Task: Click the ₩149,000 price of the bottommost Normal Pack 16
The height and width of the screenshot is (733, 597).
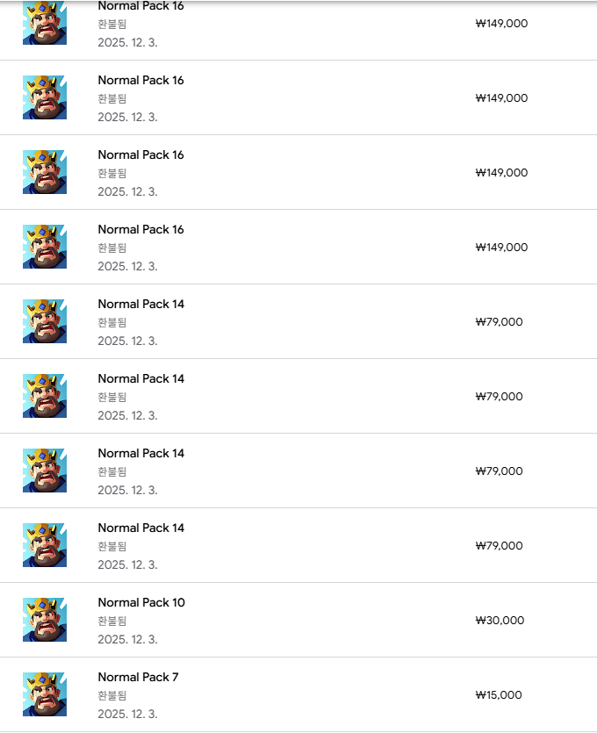Action: [x=501, y=248]
